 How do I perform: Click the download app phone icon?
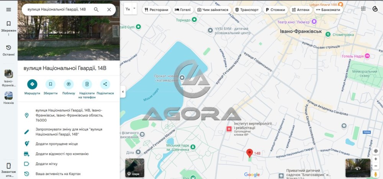coord(8,166)
